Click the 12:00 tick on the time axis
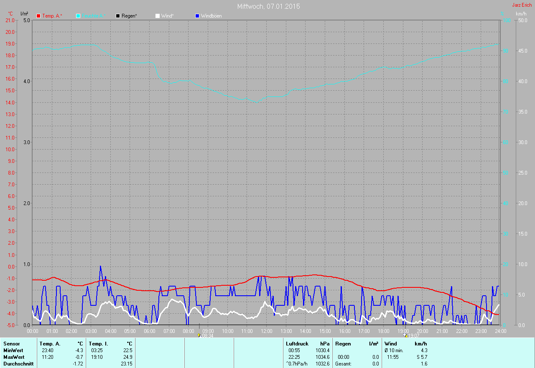This screenshot has height=368, width=535. point(266,331)
